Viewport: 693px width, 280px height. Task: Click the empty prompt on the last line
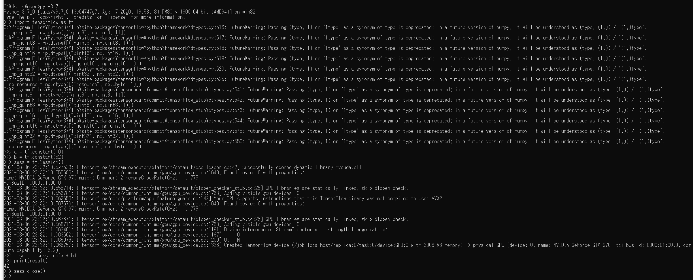(7, 276)
